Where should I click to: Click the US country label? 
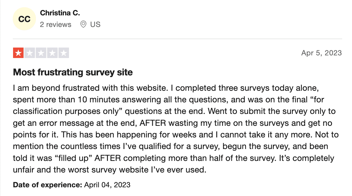[x=95, y=24]
